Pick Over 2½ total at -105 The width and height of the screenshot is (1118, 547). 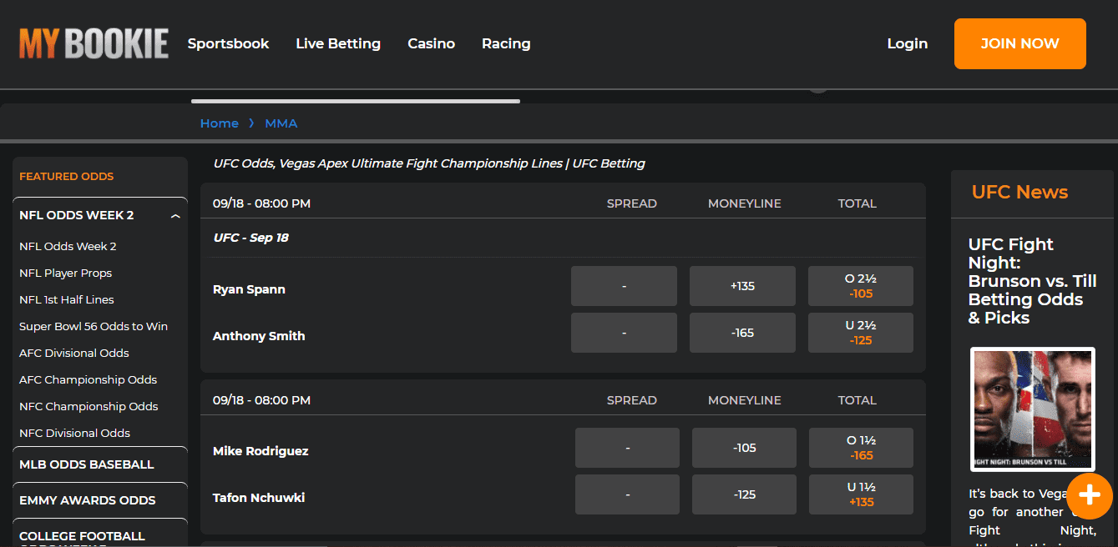[860, 286]
